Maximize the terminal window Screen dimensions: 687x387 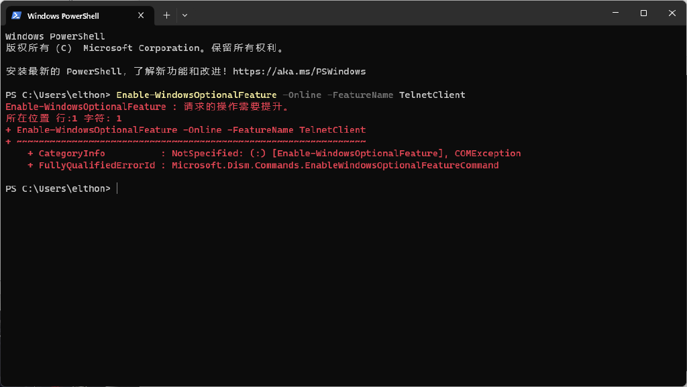click(643, 13)
